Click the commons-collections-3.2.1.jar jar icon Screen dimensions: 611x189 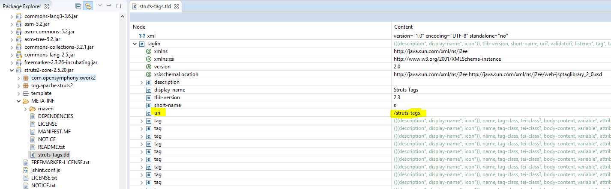pos(19,47)
